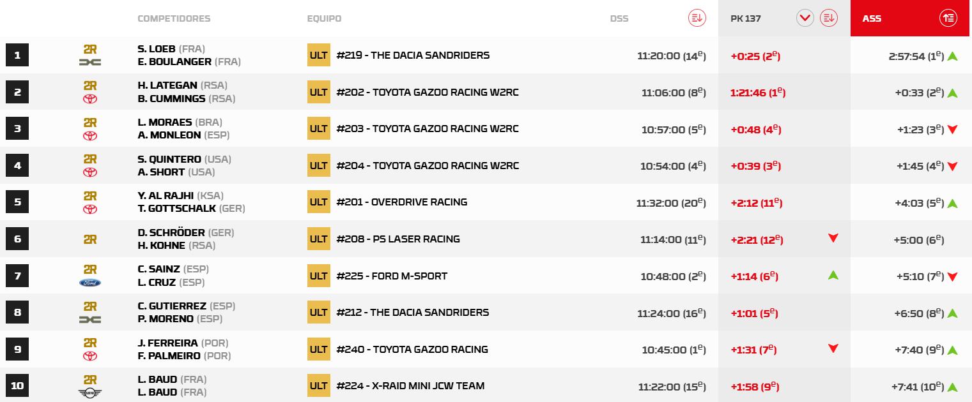Click the 2R badge in D. Schröder's row

click(x=90, y=239)
